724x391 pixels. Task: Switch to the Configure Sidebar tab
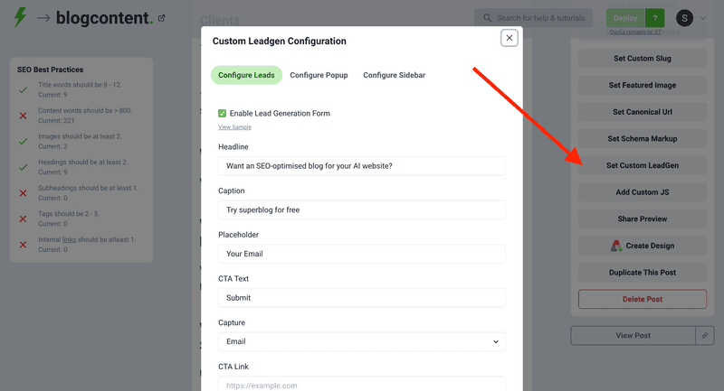coord(394,75)
